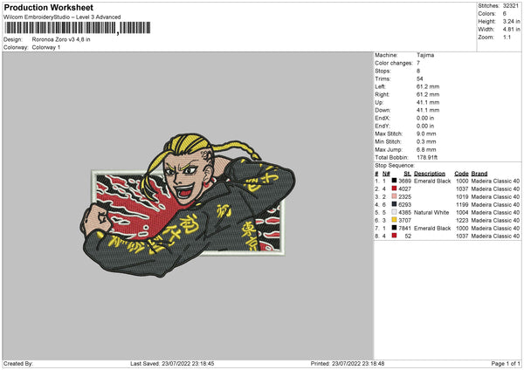
Task: Click the red swatch beside stitch count 4027
Action: coord(394,188)
